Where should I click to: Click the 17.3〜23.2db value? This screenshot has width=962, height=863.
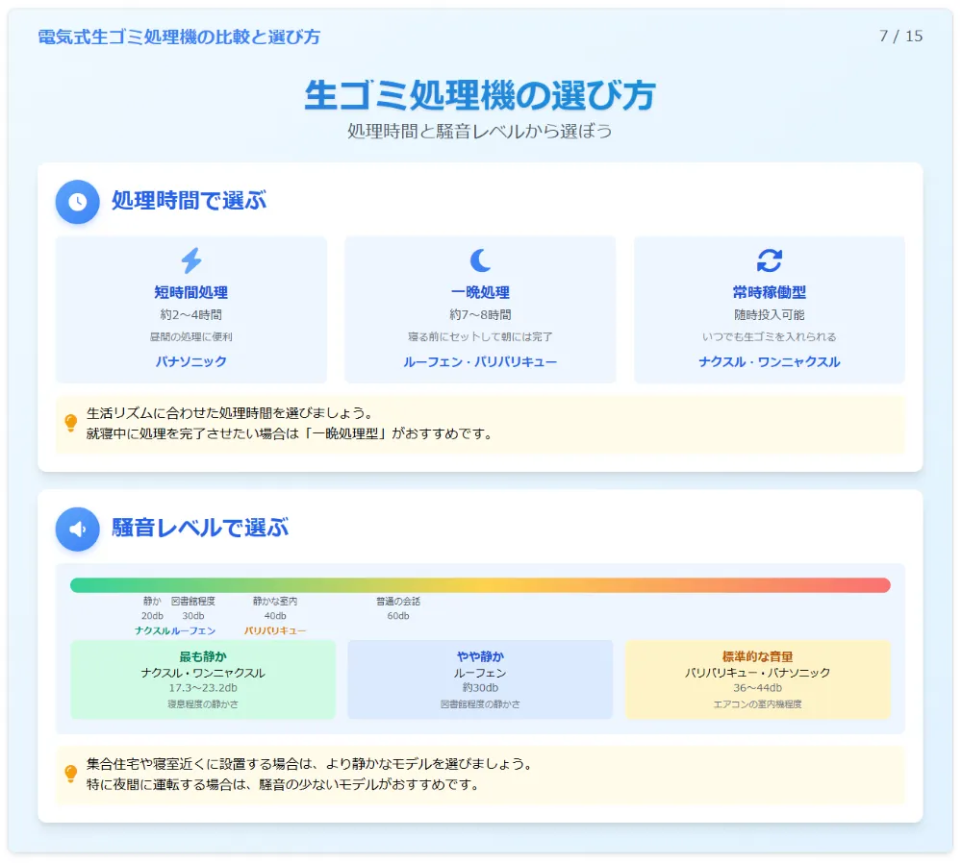[x=203, y=688]
